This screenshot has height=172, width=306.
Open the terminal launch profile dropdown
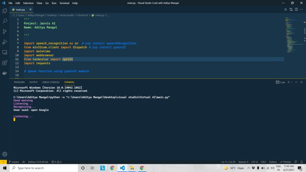pyautogui.click(x=292, y=82)
